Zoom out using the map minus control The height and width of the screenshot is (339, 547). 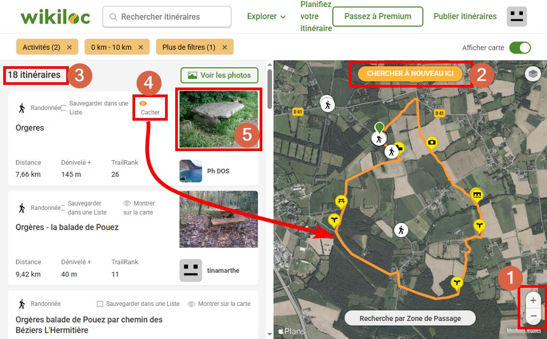(532, 317)
